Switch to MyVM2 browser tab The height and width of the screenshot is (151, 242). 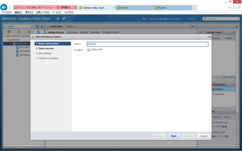click(x=172, y=8)
